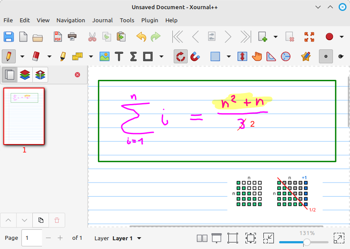Image resolution: width=350 pixels, height=249 pixels.
Task: Choose the Hand tool
Action: click(x=257, y=56)
